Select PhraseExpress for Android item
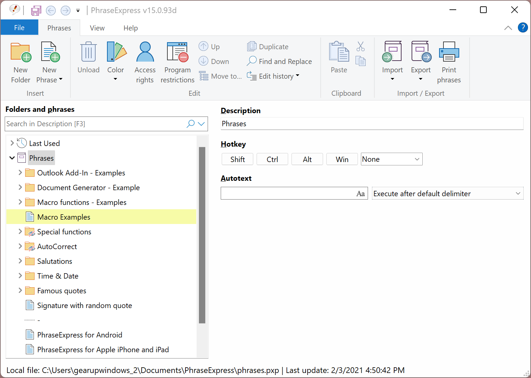This screenshot has width=531, height=378. click(79, 335)
